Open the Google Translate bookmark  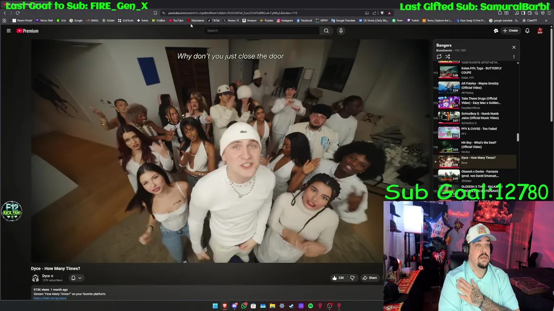click(343, 20)
